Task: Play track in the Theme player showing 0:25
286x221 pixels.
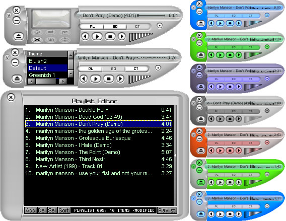Action: (95, 79)
